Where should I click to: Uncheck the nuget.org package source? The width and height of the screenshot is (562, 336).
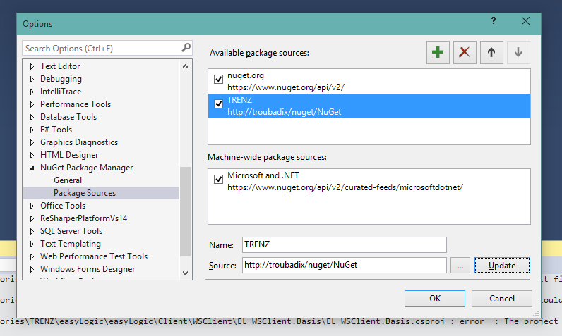[x=218, y=79]
